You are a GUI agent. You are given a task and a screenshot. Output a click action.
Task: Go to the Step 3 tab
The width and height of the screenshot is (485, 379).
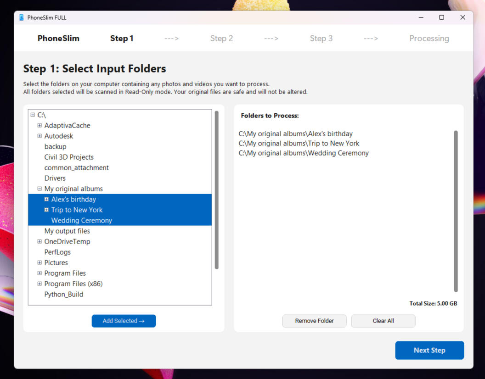tap(321, 39)
